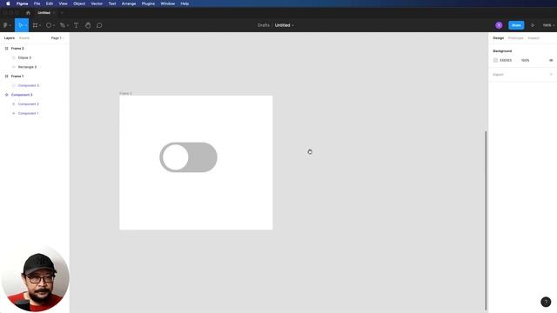
Task: Open the Vector menu
Action: click(x=97, y=3)
